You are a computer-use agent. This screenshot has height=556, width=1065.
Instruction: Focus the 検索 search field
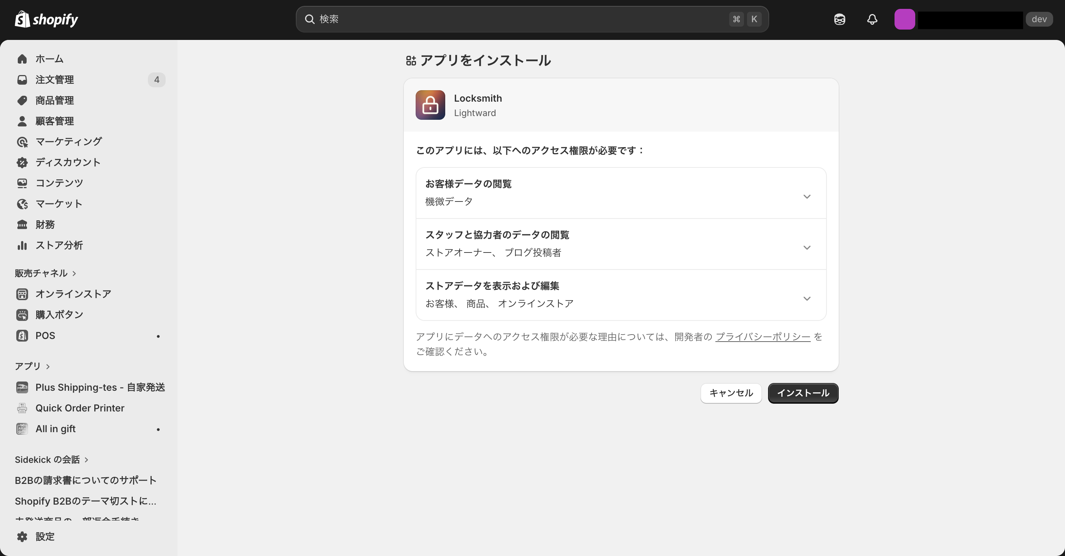click(x=532, y=19)
